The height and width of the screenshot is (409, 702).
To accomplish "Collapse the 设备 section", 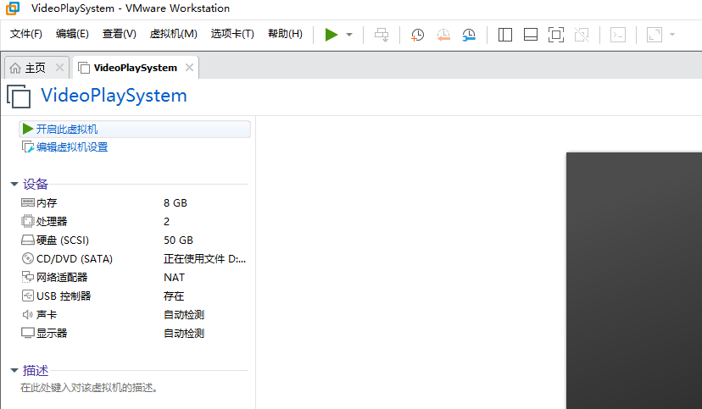I will 14,184.
